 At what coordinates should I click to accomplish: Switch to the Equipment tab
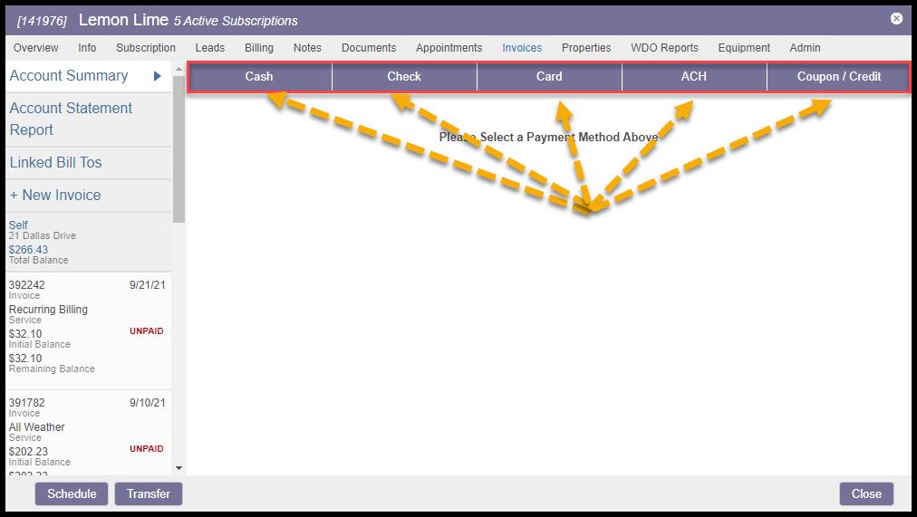[x=744, y=48]
